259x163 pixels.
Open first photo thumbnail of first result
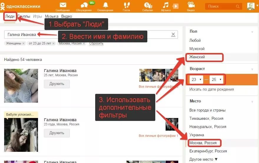pos(146,75)
